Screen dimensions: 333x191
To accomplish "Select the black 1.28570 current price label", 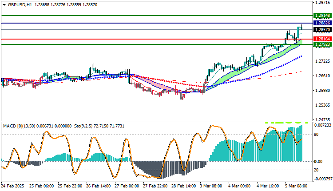I will pos(322,30).
